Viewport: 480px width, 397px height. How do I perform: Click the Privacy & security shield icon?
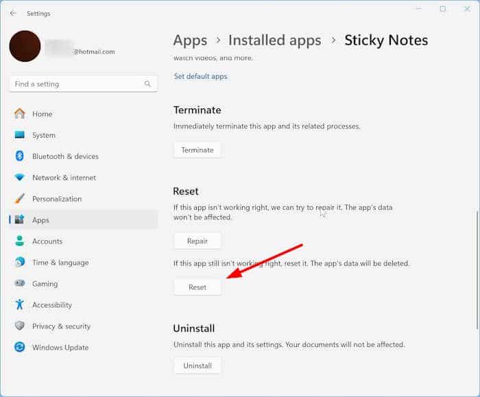[x=20, y=326]
